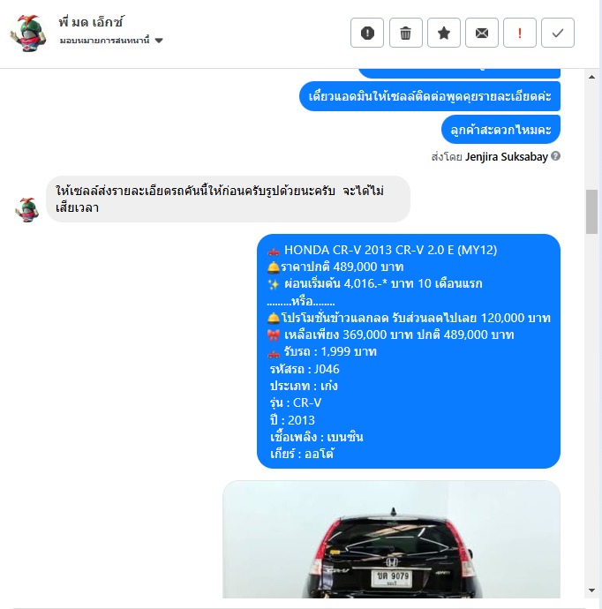This screenshot has height=609, width=602.
Task: Click scrollbar up arrow in chat
Action: [591, 77]
